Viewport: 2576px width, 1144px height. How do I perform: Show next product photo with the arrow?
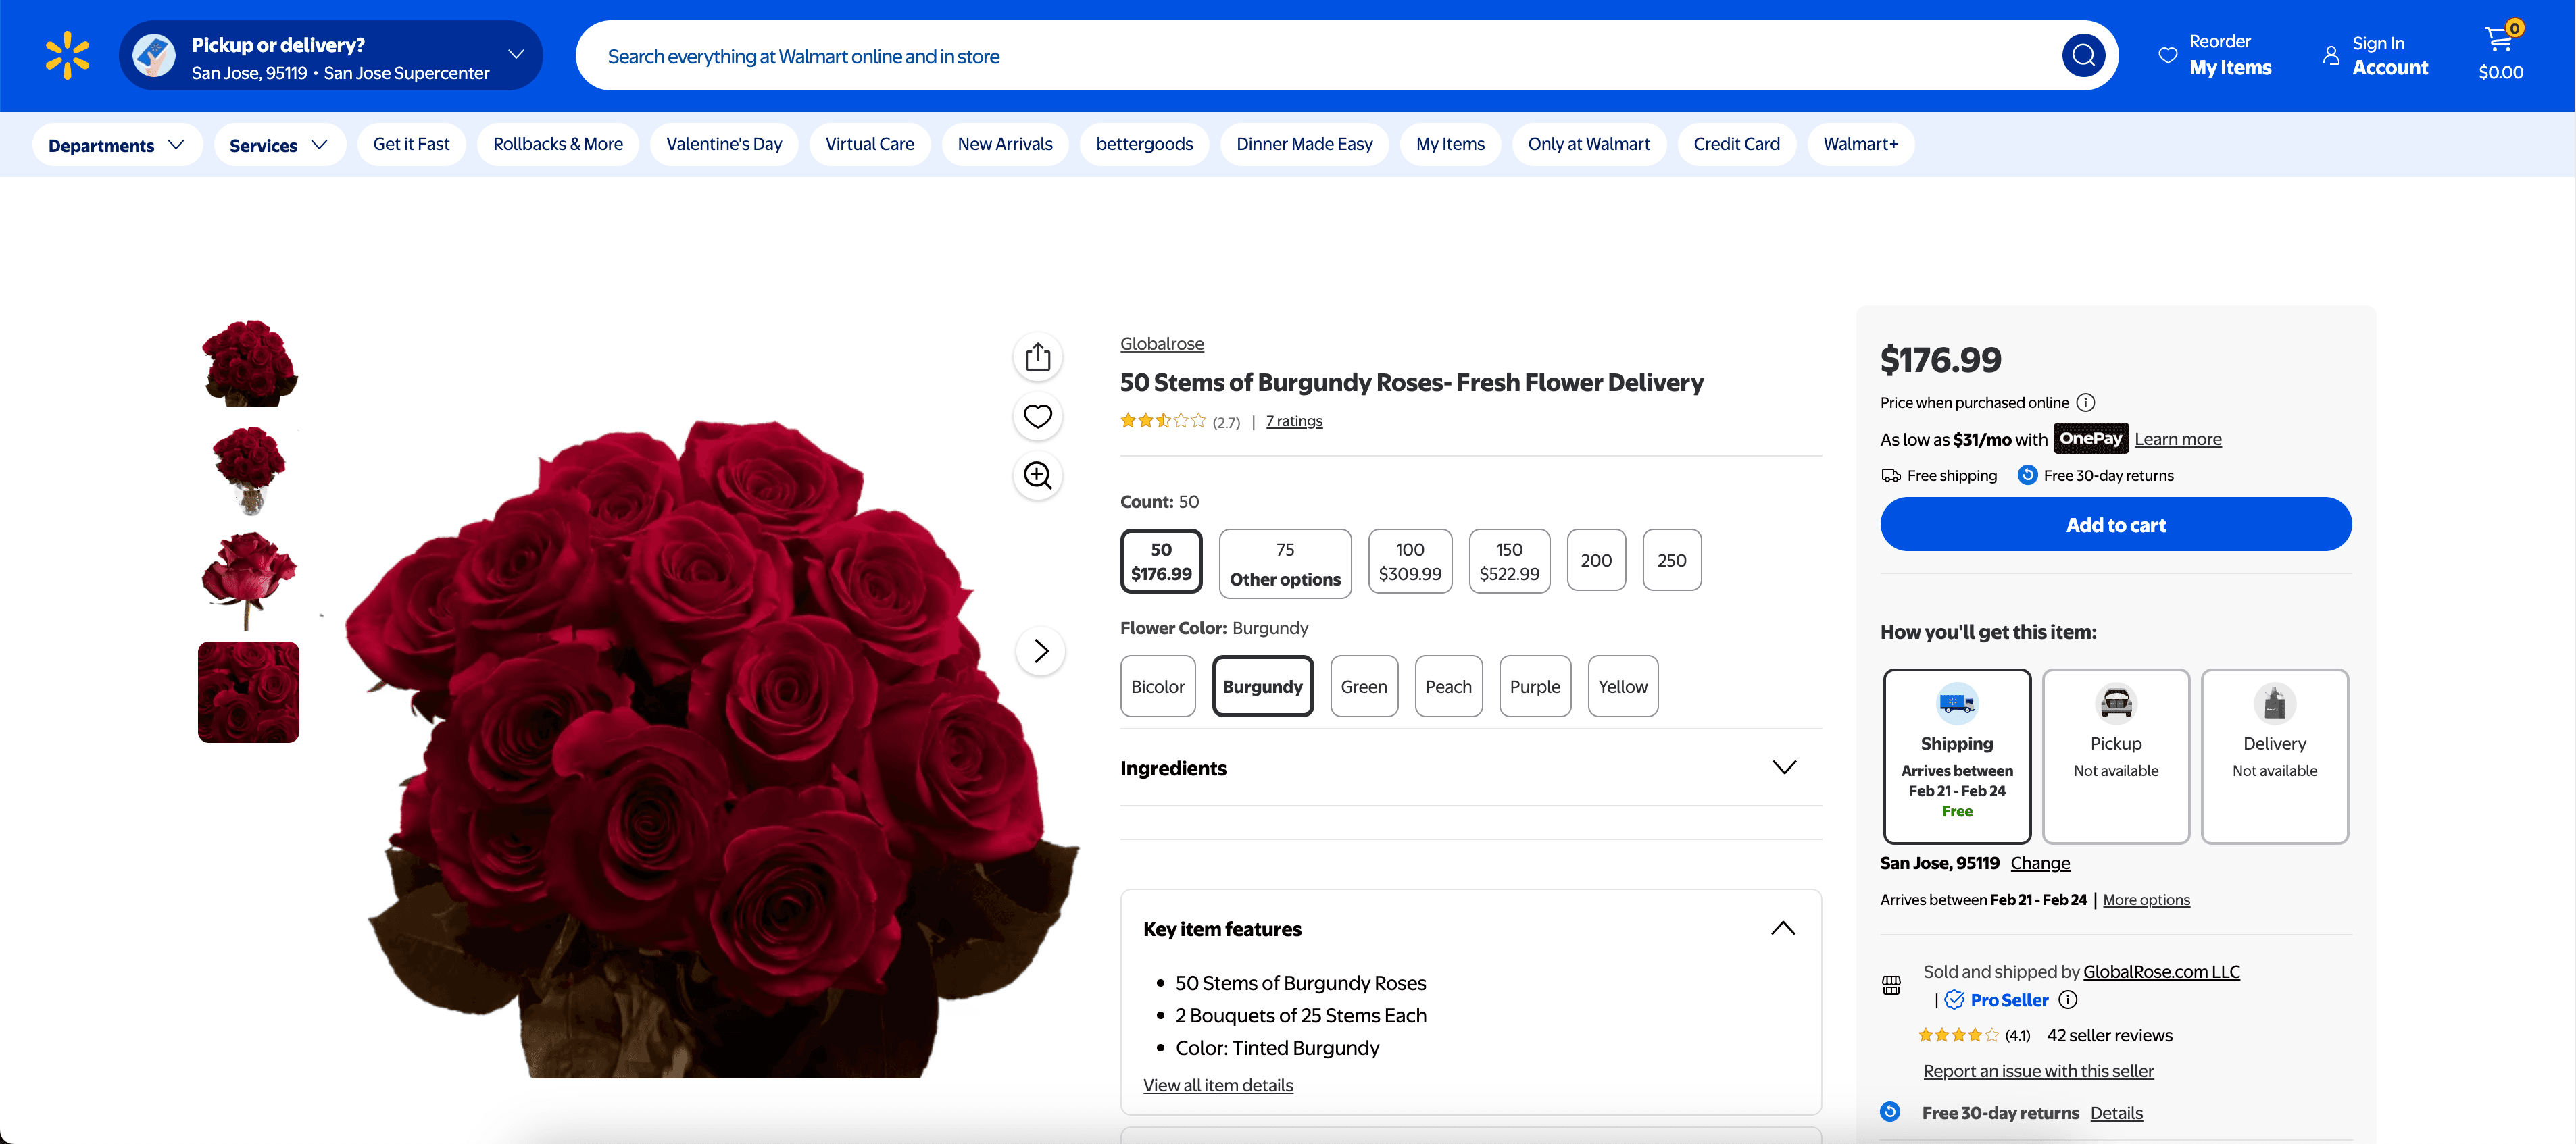(x=1040, y=650)
